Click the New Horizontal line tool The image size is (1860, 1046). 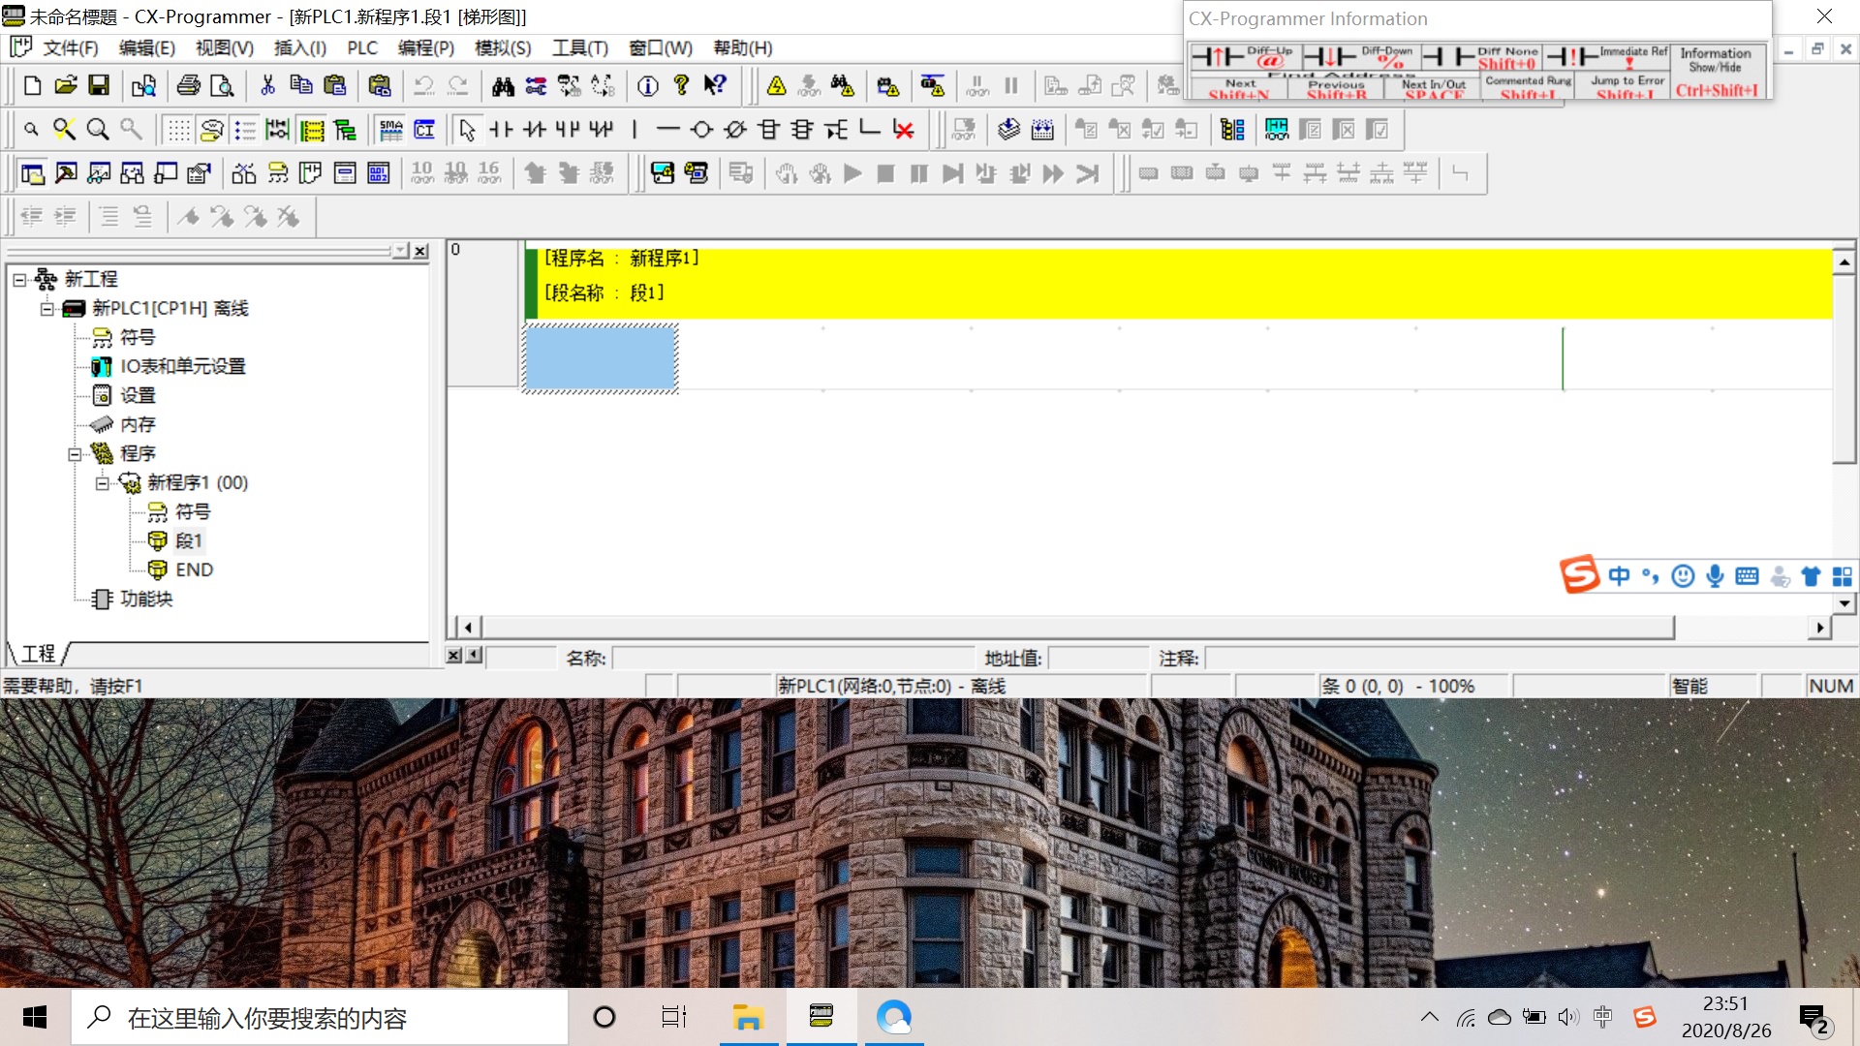pos(667,130)
